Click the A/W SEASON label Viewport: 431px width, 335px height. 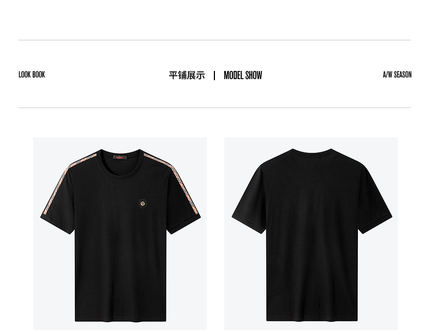tap(397, 75)
